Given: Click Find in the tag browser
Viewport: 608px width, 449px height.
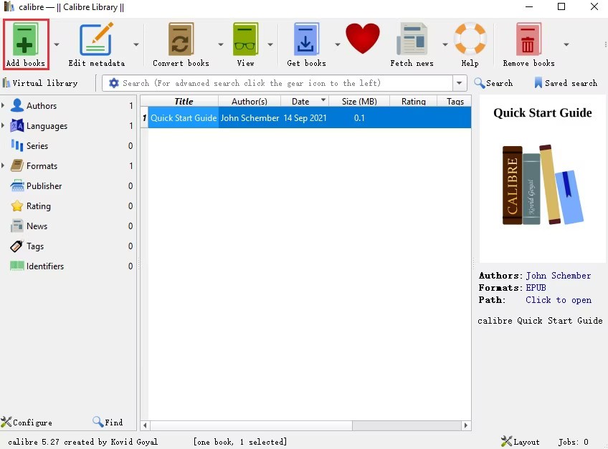Looking at the screenshot, I should point(108,422).
